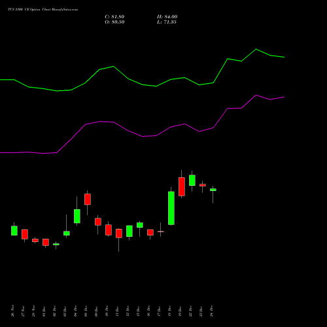Click the red candle above 19 Dec
Screen dimensions: 327x327
182,186
